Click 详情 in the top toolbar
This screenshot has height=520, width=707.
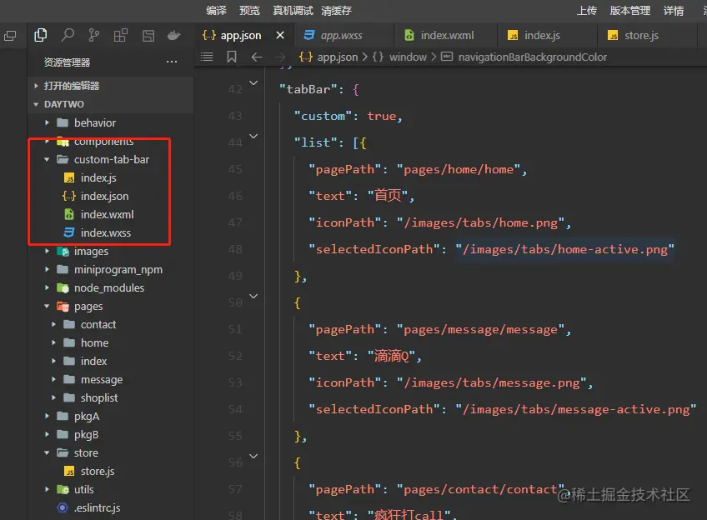674,10
